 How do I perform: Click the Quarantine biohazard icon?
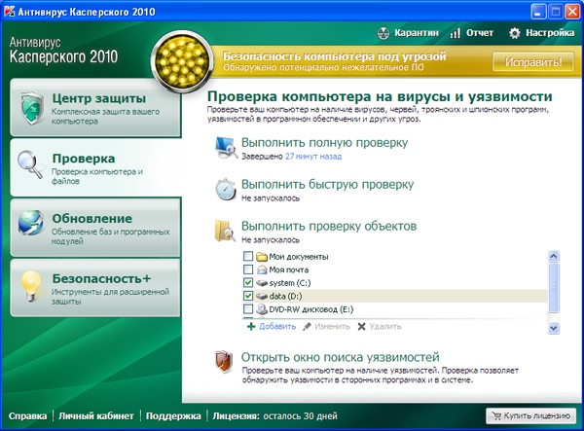coord(383,33)
